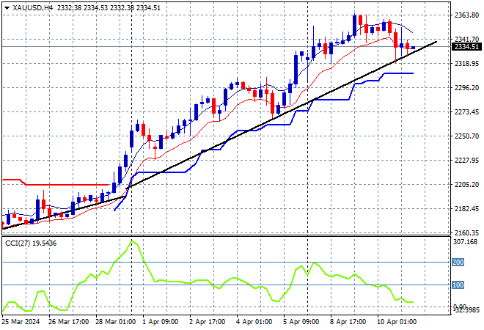The height and width of the screenshot is (330, 484).
Task: Select the 10 Apr 01:00 time label
Action: [397, 322]
